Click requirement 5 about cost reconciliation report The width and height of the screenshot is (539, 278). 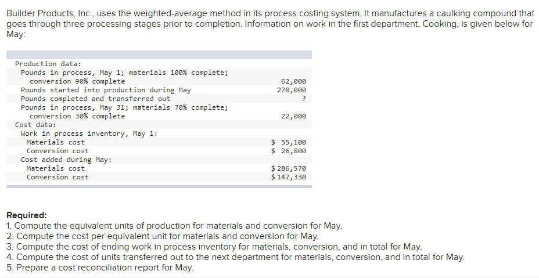(x=100, y=268)
